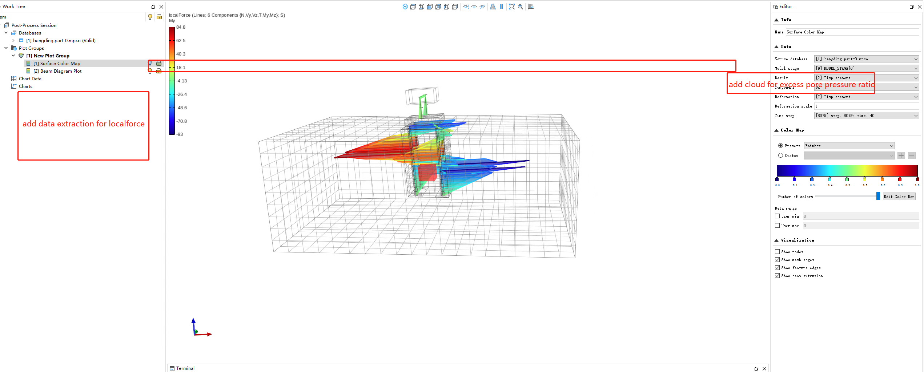Image resolution: width=924 pixels, height=372 pixels.
Task: Click the Deformation scale input field
Action: pos(867,106)
